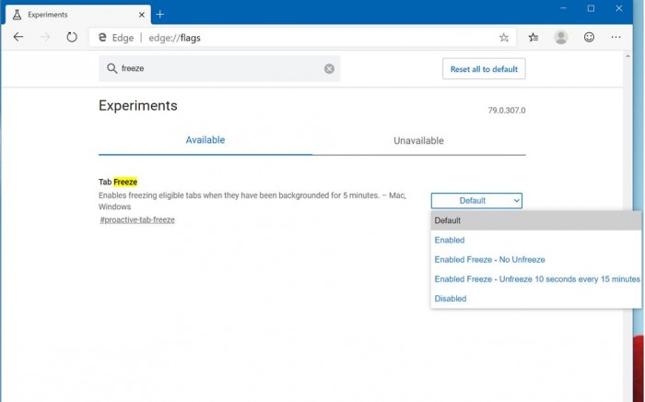Click the Experiments heading text
Viewport: 645px width, 402px height.
[x=138, y=106]
